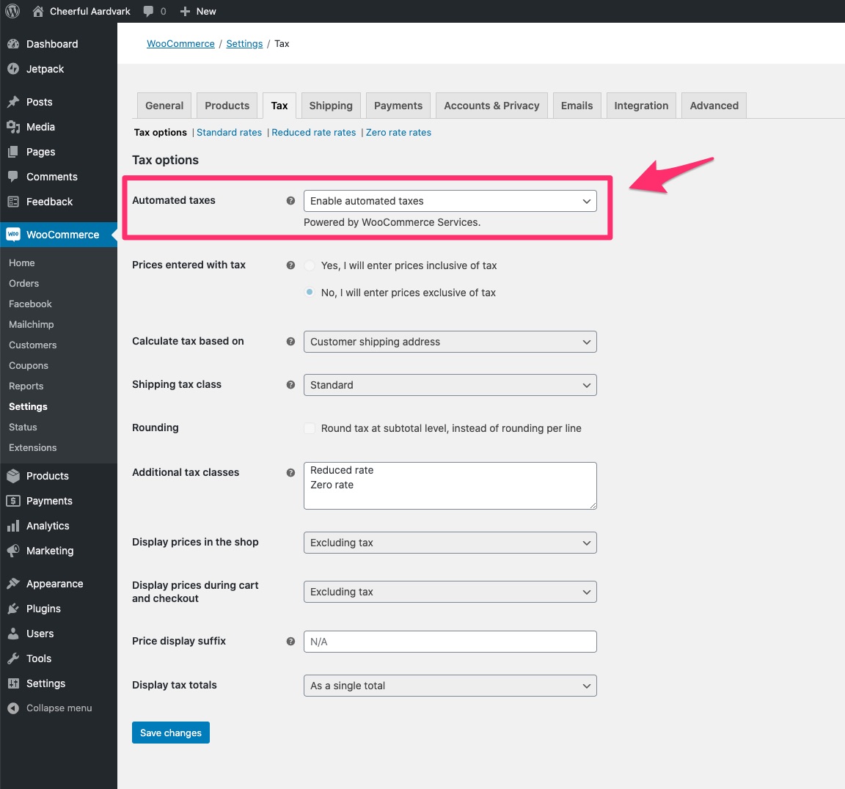Click the Jetpack icon in sidebar
Viewport: 845px width, 789px height.
pyautogui.click(x=13, y=69)
